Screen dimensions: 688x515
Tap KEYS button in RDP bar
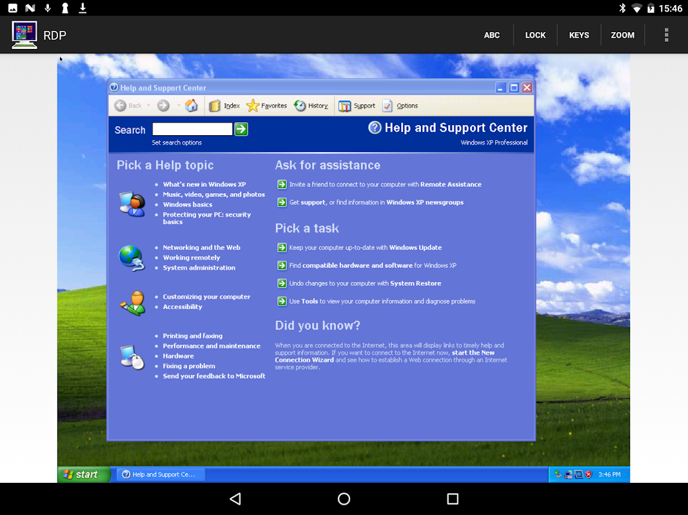pos(579,35)
